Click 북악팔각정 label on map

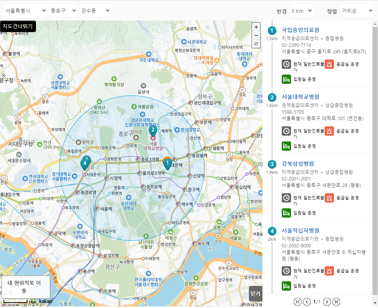[x=114, y=85]
